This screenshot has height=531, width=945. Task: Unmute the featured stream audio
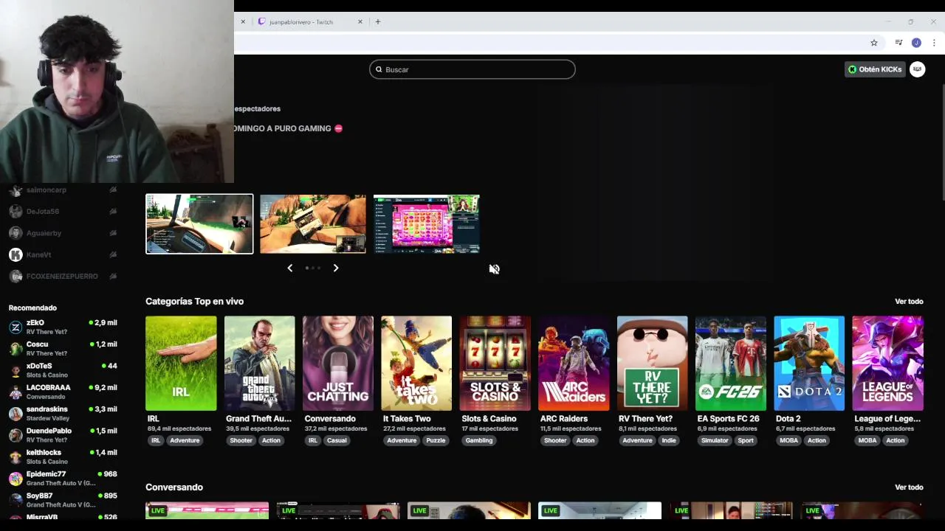[494, 269]
